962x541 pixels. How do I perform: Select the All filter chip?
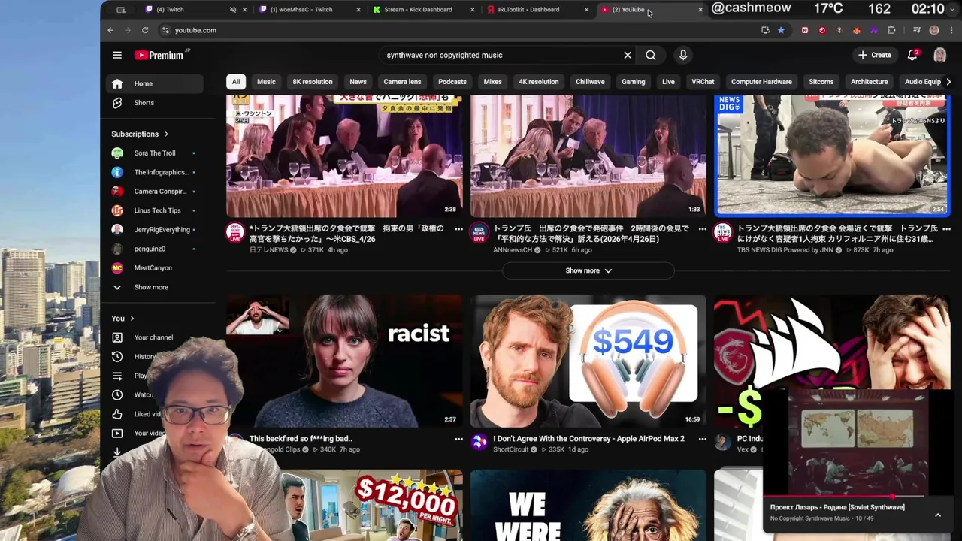pyautogui.click(x=236, y=82)
